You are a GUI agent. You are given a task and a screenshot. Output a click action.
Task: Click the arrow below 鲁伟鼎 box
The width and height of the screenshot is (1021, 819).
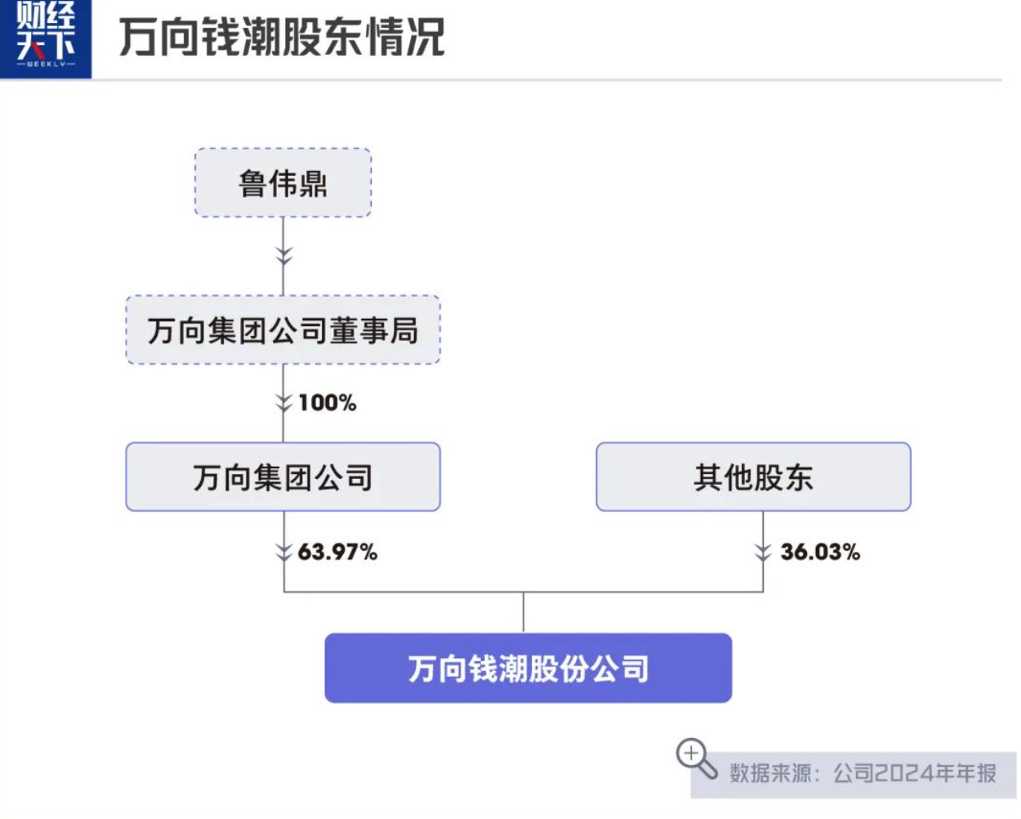(283, 255)
